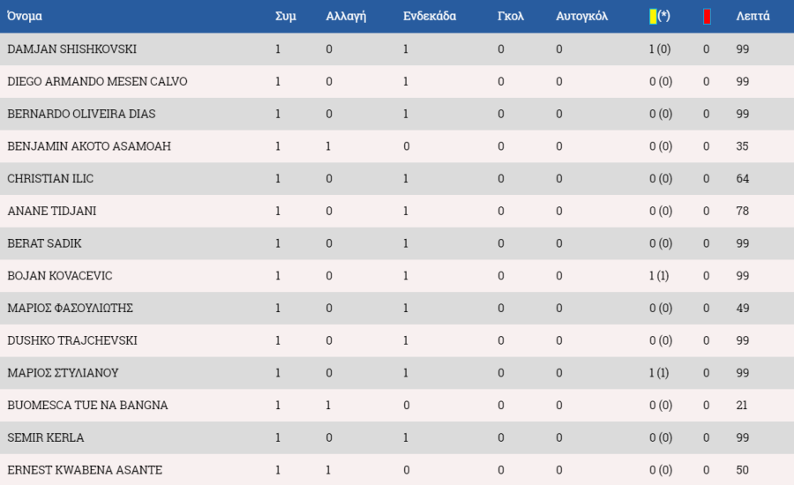
Task: Click the yellow card column icon
Action: [x=653, y=16]
